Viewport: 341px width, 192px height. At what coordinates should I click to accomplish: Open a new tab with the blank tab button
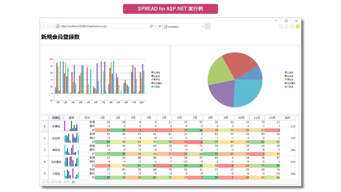pos(208,26)
